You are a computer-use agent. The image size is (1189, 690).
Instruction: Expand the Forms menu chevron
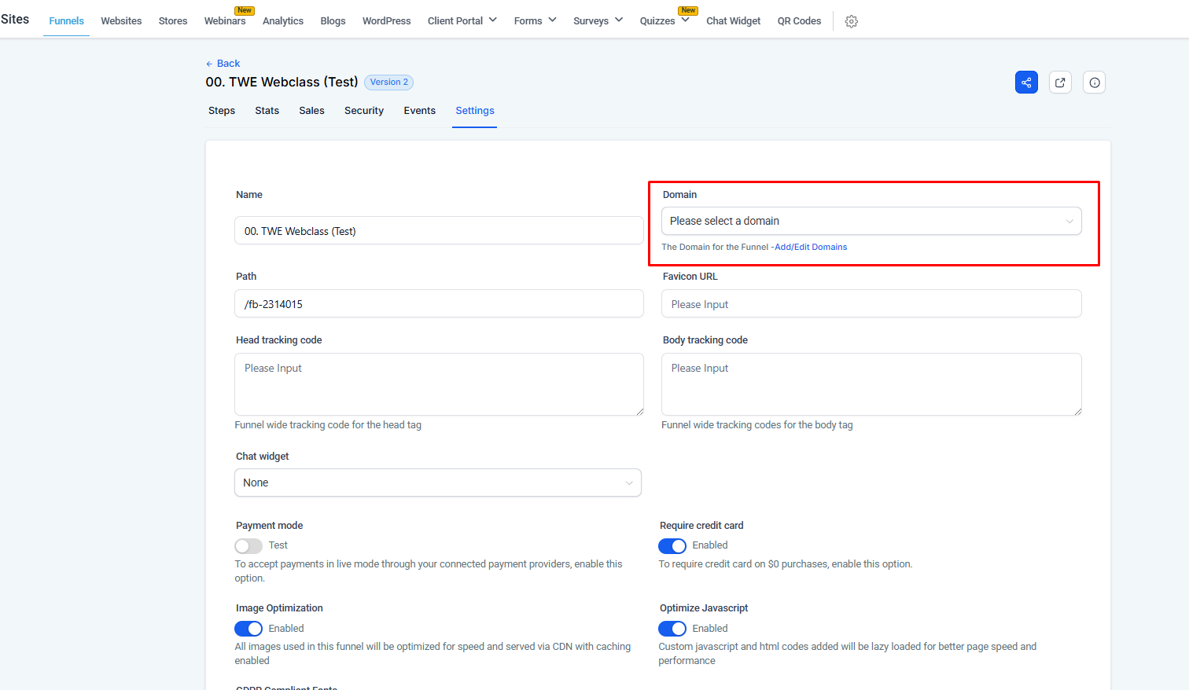pos(552,20)
